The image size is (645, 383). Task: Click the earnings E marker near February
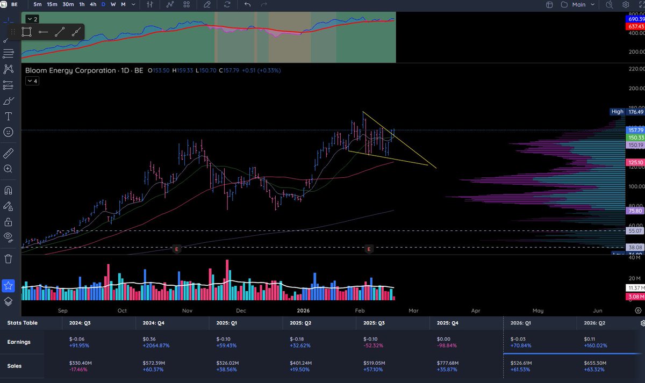(369, 249)
